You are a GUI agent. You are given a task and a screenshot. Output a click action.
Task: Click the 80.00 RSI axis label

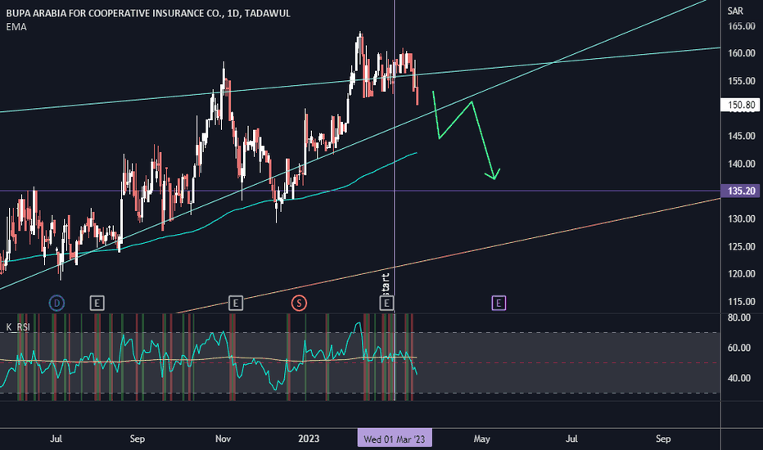pyautogui.click(x=739, y=317)
